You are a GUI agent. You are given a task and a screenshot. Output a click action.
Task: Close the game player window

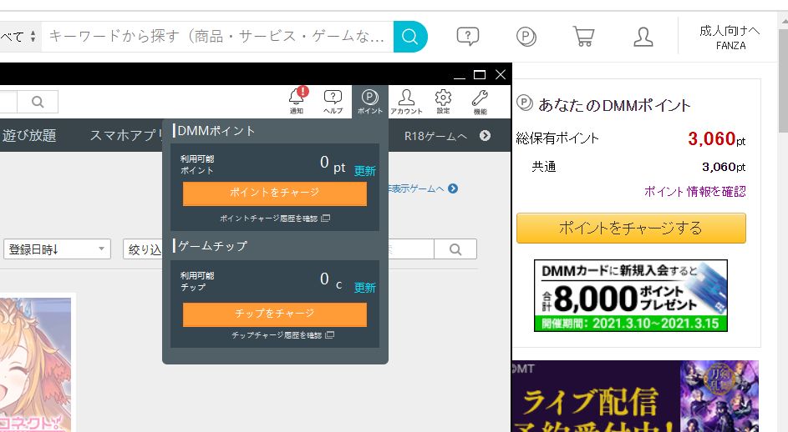pyautogui.click(x=501, y=75)
